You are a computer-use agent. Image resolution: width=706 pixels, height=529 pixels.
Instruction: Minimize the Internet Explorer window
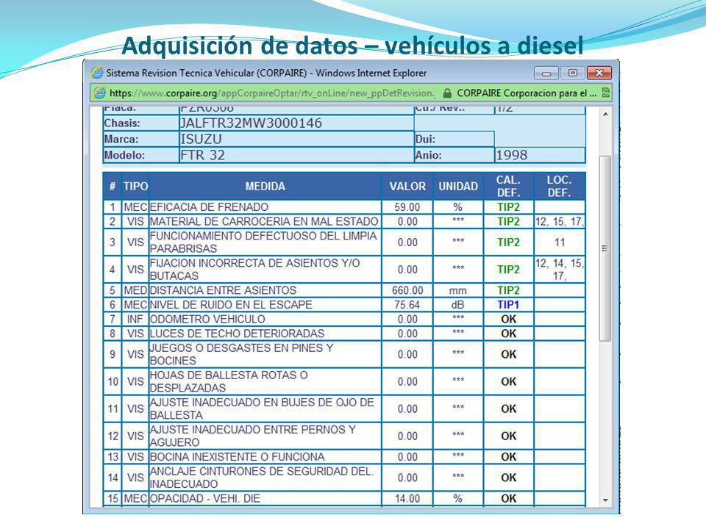pos(546,73)
